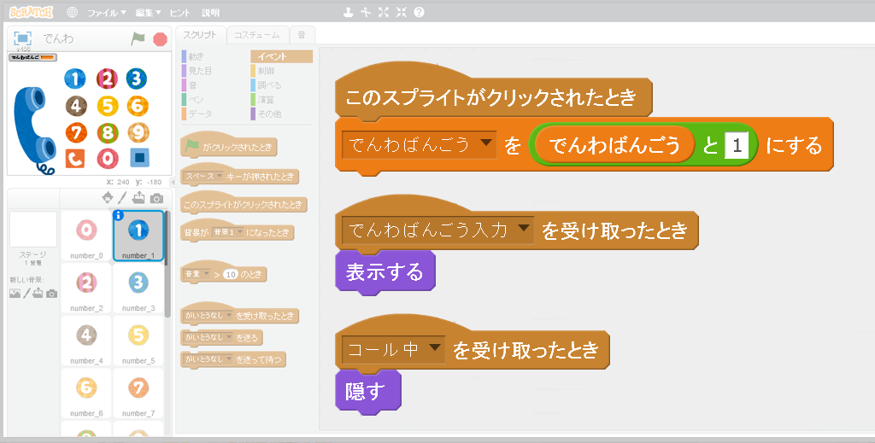875x443 pixels.
Task: Click palette block このスプライトがクリックされたとき
Action: (x=244, y=205)
